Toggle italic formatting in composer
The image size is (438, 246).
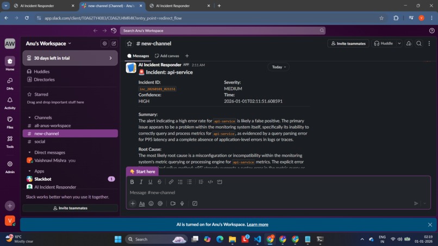[141, 182]
